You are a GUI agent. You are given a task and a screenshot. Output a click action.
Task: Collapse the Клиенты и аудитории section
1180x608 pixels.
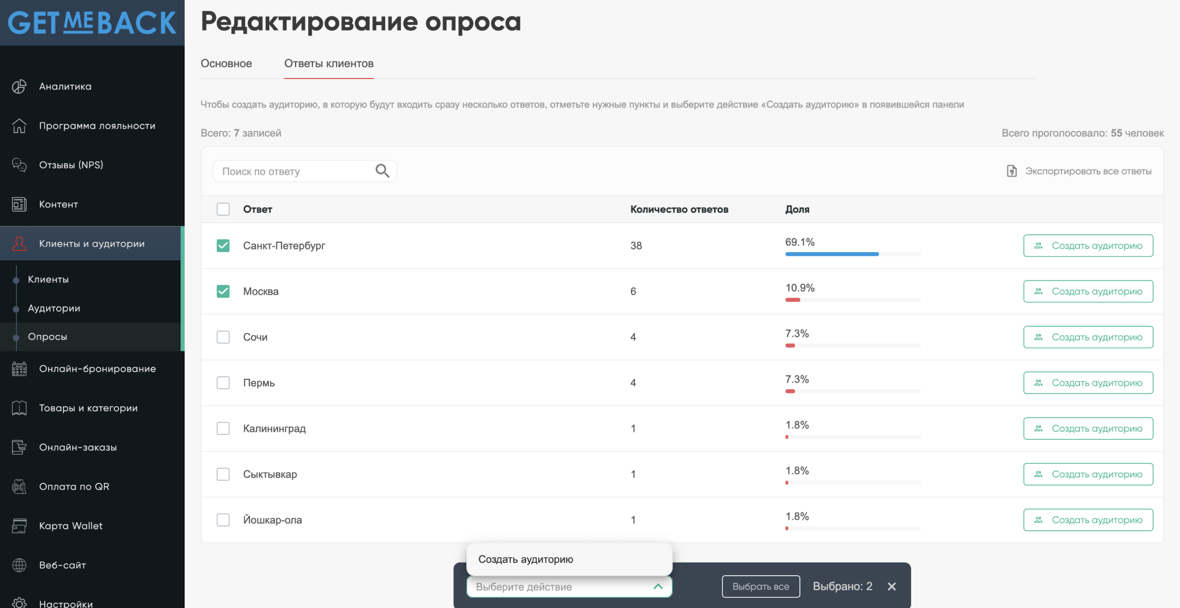pyautogui.click(x=92, y=243)
